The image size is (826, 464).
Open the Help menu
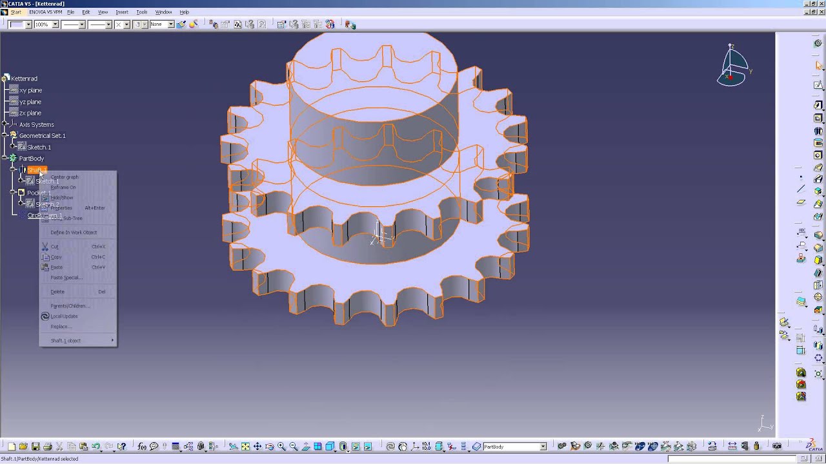point(184,12)
